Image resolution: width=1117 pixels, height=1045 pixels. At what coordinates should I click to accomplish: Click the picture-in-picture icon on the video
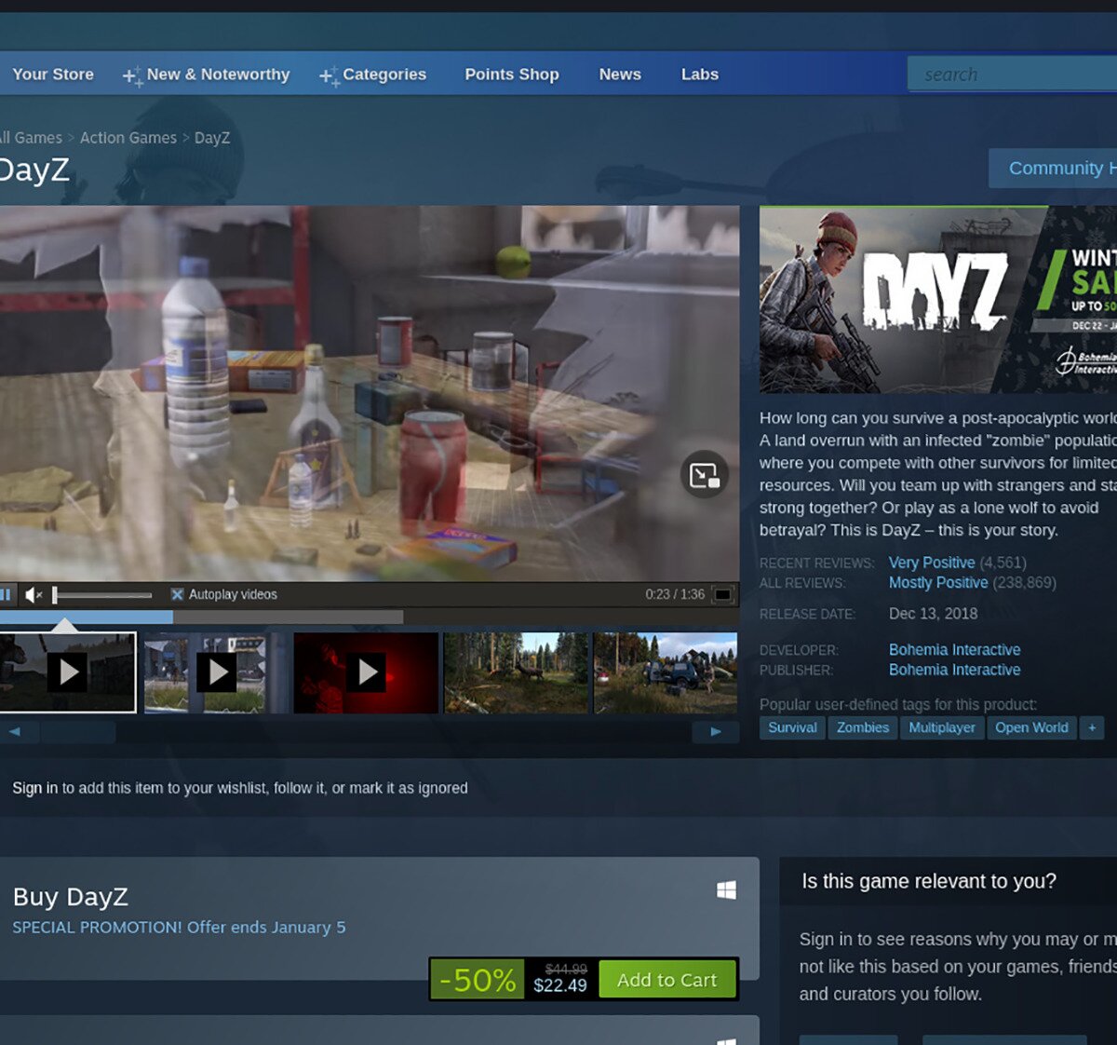click(705, 475)
